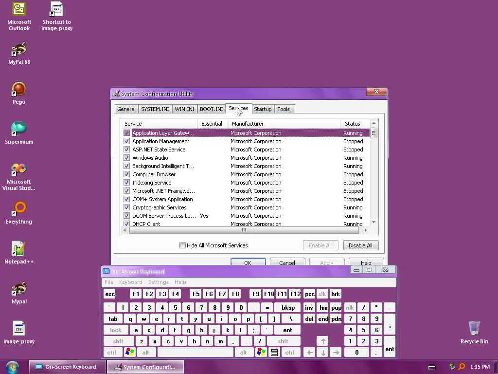Switch to the General tab
Viewport: 498px width, 374px height.
click(x=126, y=109)
